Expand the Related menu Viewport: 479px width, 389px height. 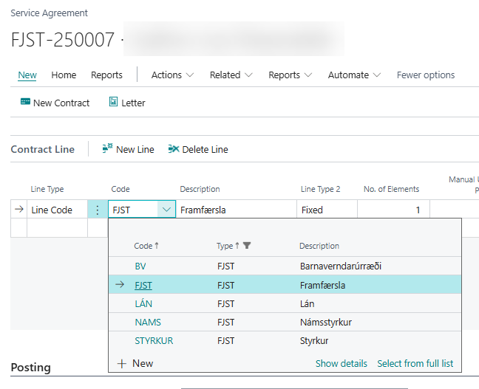pyautogui.click(x=231, y=75)
